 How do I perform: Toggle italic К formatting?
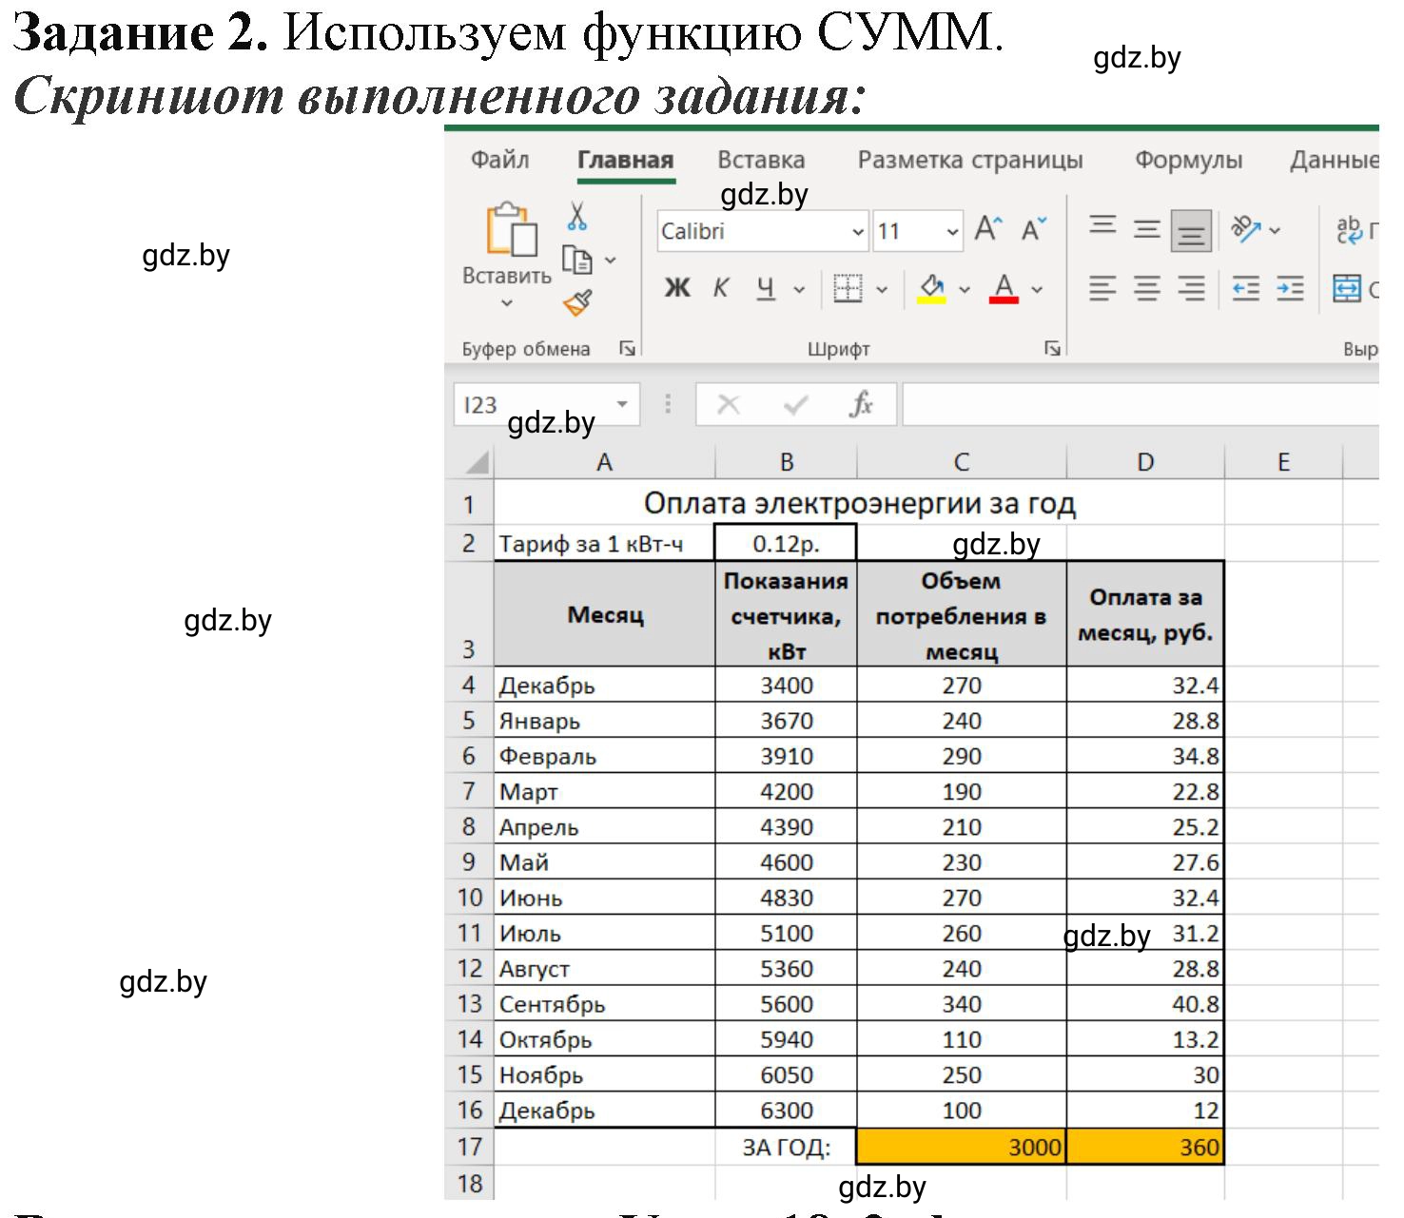720,288
